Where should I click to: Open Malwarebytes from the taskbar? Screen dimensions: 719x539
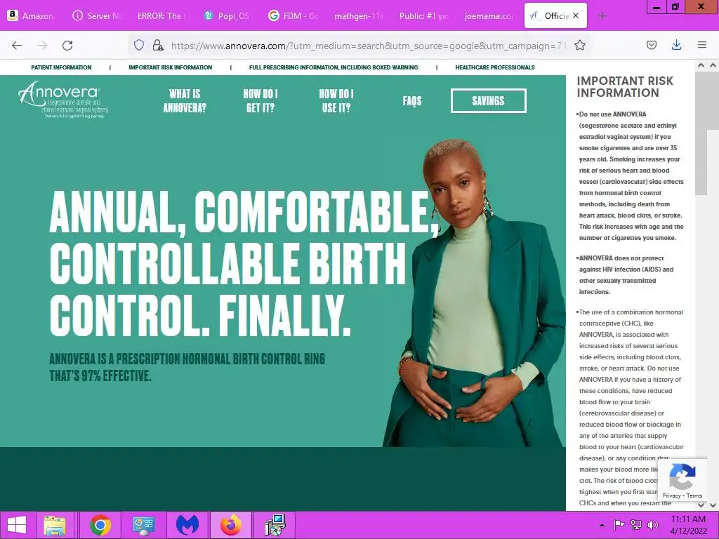click(x=187, y=525)
